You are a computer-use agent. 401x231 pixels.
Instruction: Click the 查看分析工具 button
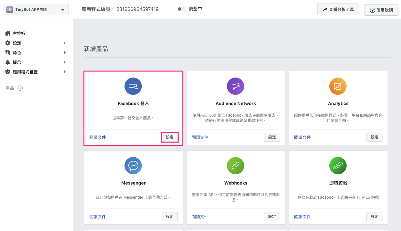click(338, 10)
